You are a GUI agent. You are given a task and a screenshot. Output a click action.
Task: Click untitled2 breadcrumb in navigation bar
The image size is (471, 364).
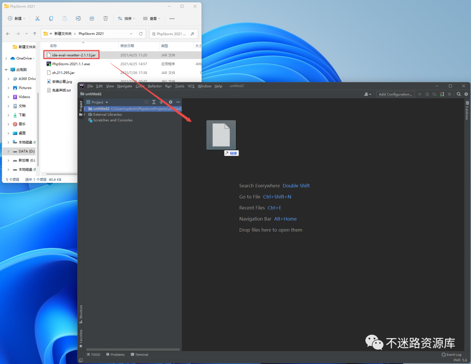coord(91,94)
